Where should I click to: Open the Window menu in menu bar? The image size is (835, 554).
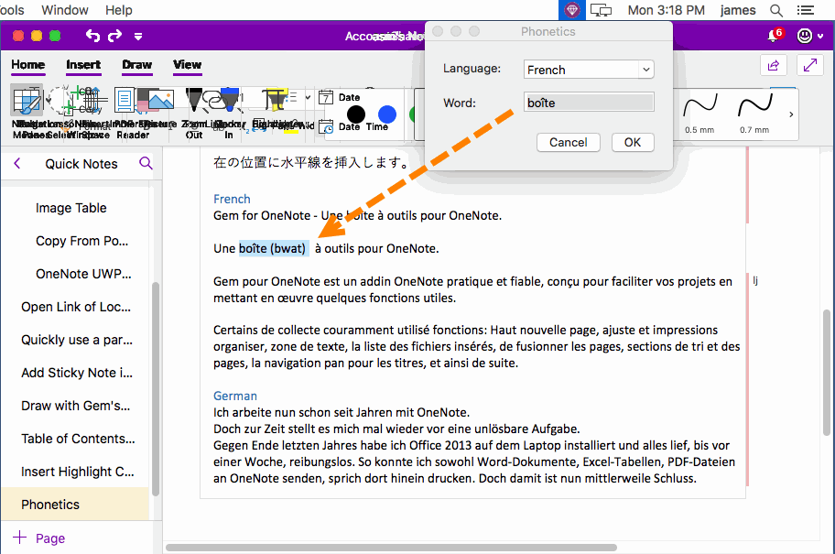(64, 10)
